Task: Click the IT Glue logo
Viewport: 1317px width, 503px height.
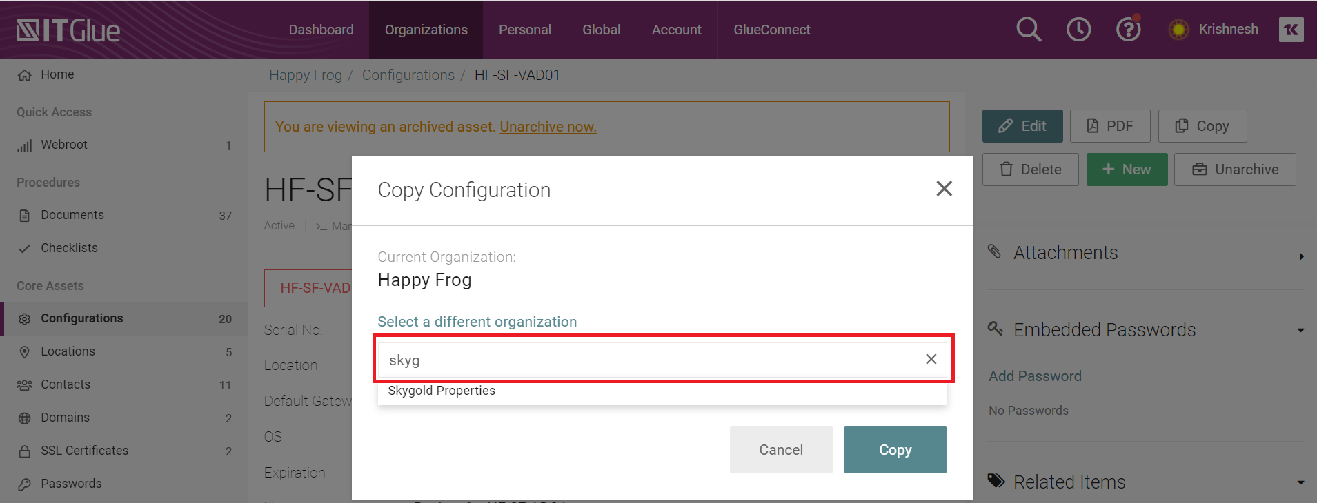Action: [67, 29]
